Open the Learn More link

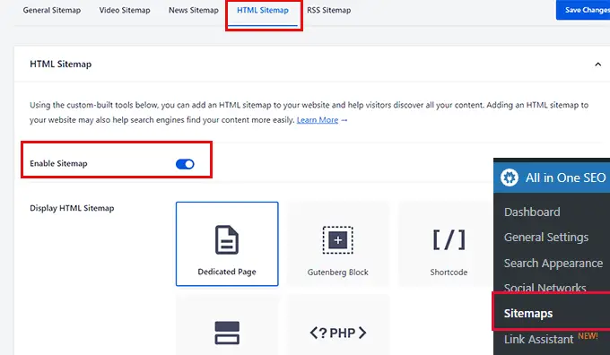coord(318,120)
